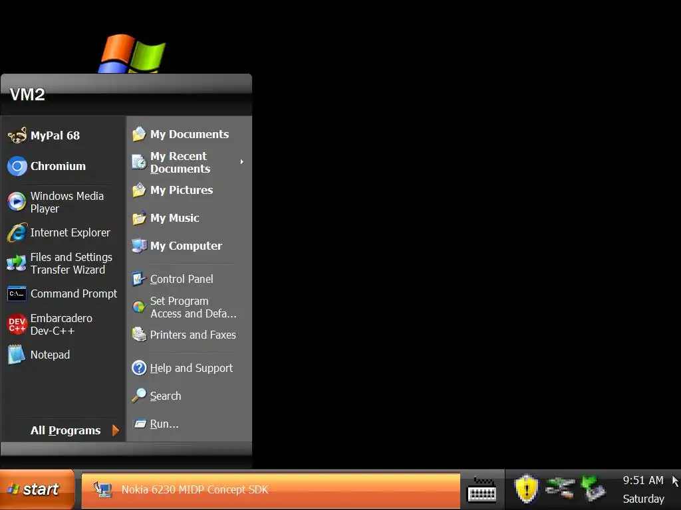
Task: Select the My Computer label
Action: [x=186, y=246]
